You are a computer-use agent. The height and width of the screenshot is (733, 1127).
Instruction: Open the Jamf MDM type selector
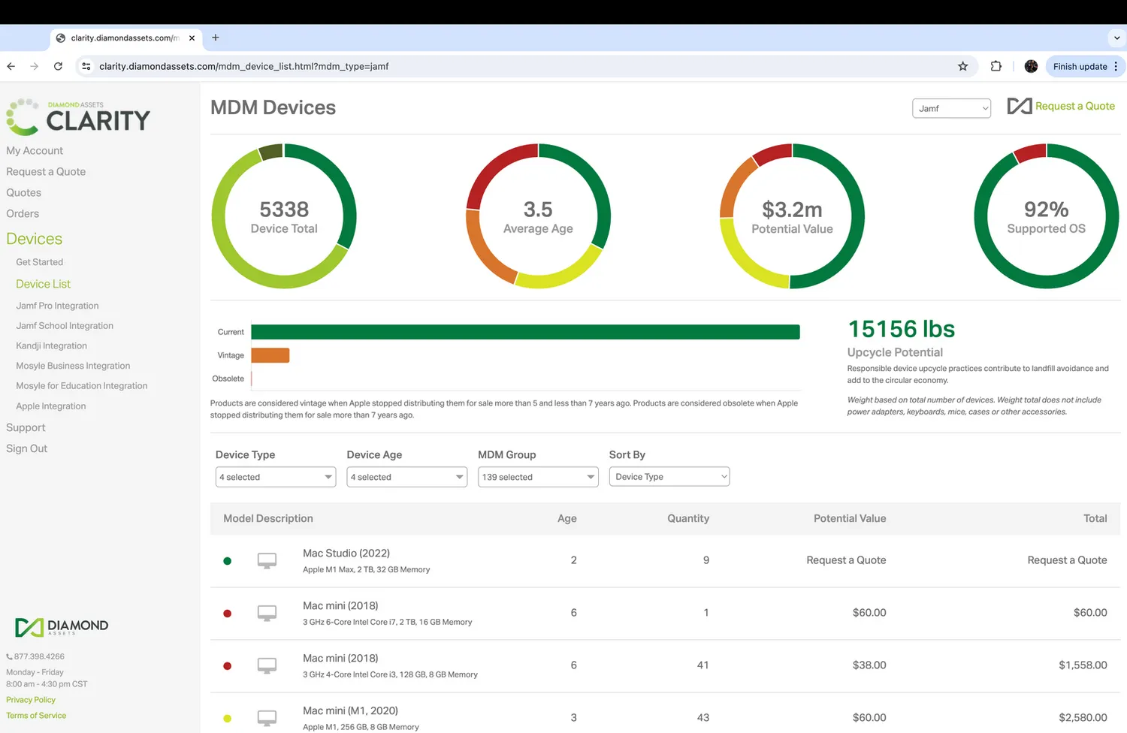[x=951, y=108]
